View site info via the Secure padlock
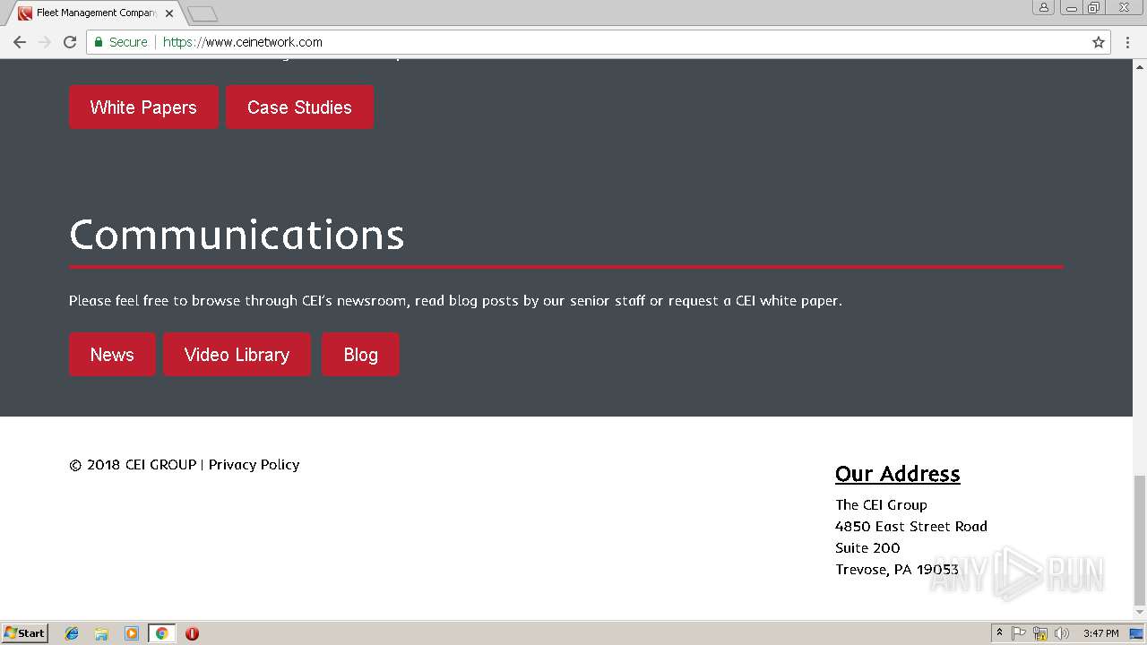1147x645 pixels. point(121,42)
